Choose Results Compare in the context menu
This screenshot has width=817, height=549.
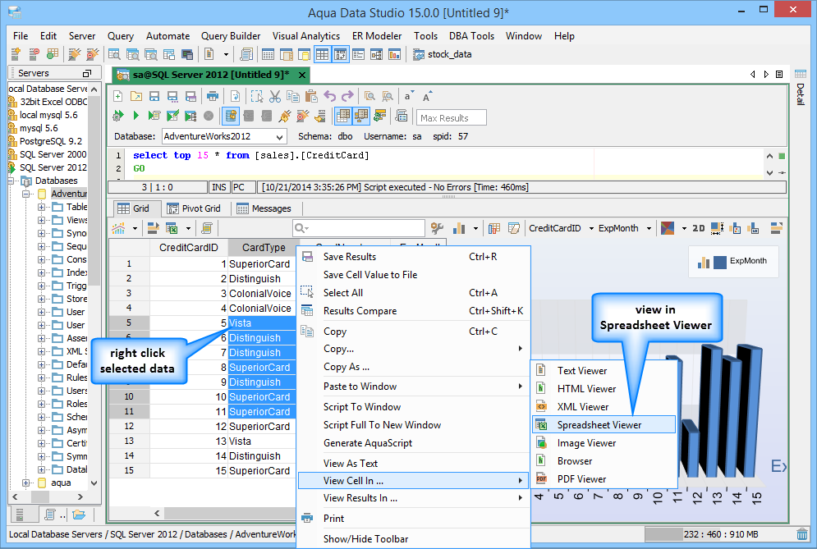tap(414, 311)
